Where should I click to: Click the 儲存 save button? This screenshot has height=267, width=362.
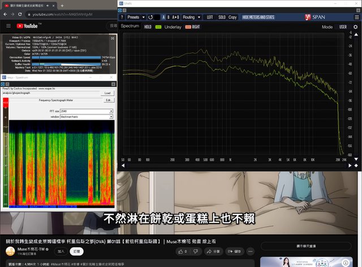tap(234, 251)
